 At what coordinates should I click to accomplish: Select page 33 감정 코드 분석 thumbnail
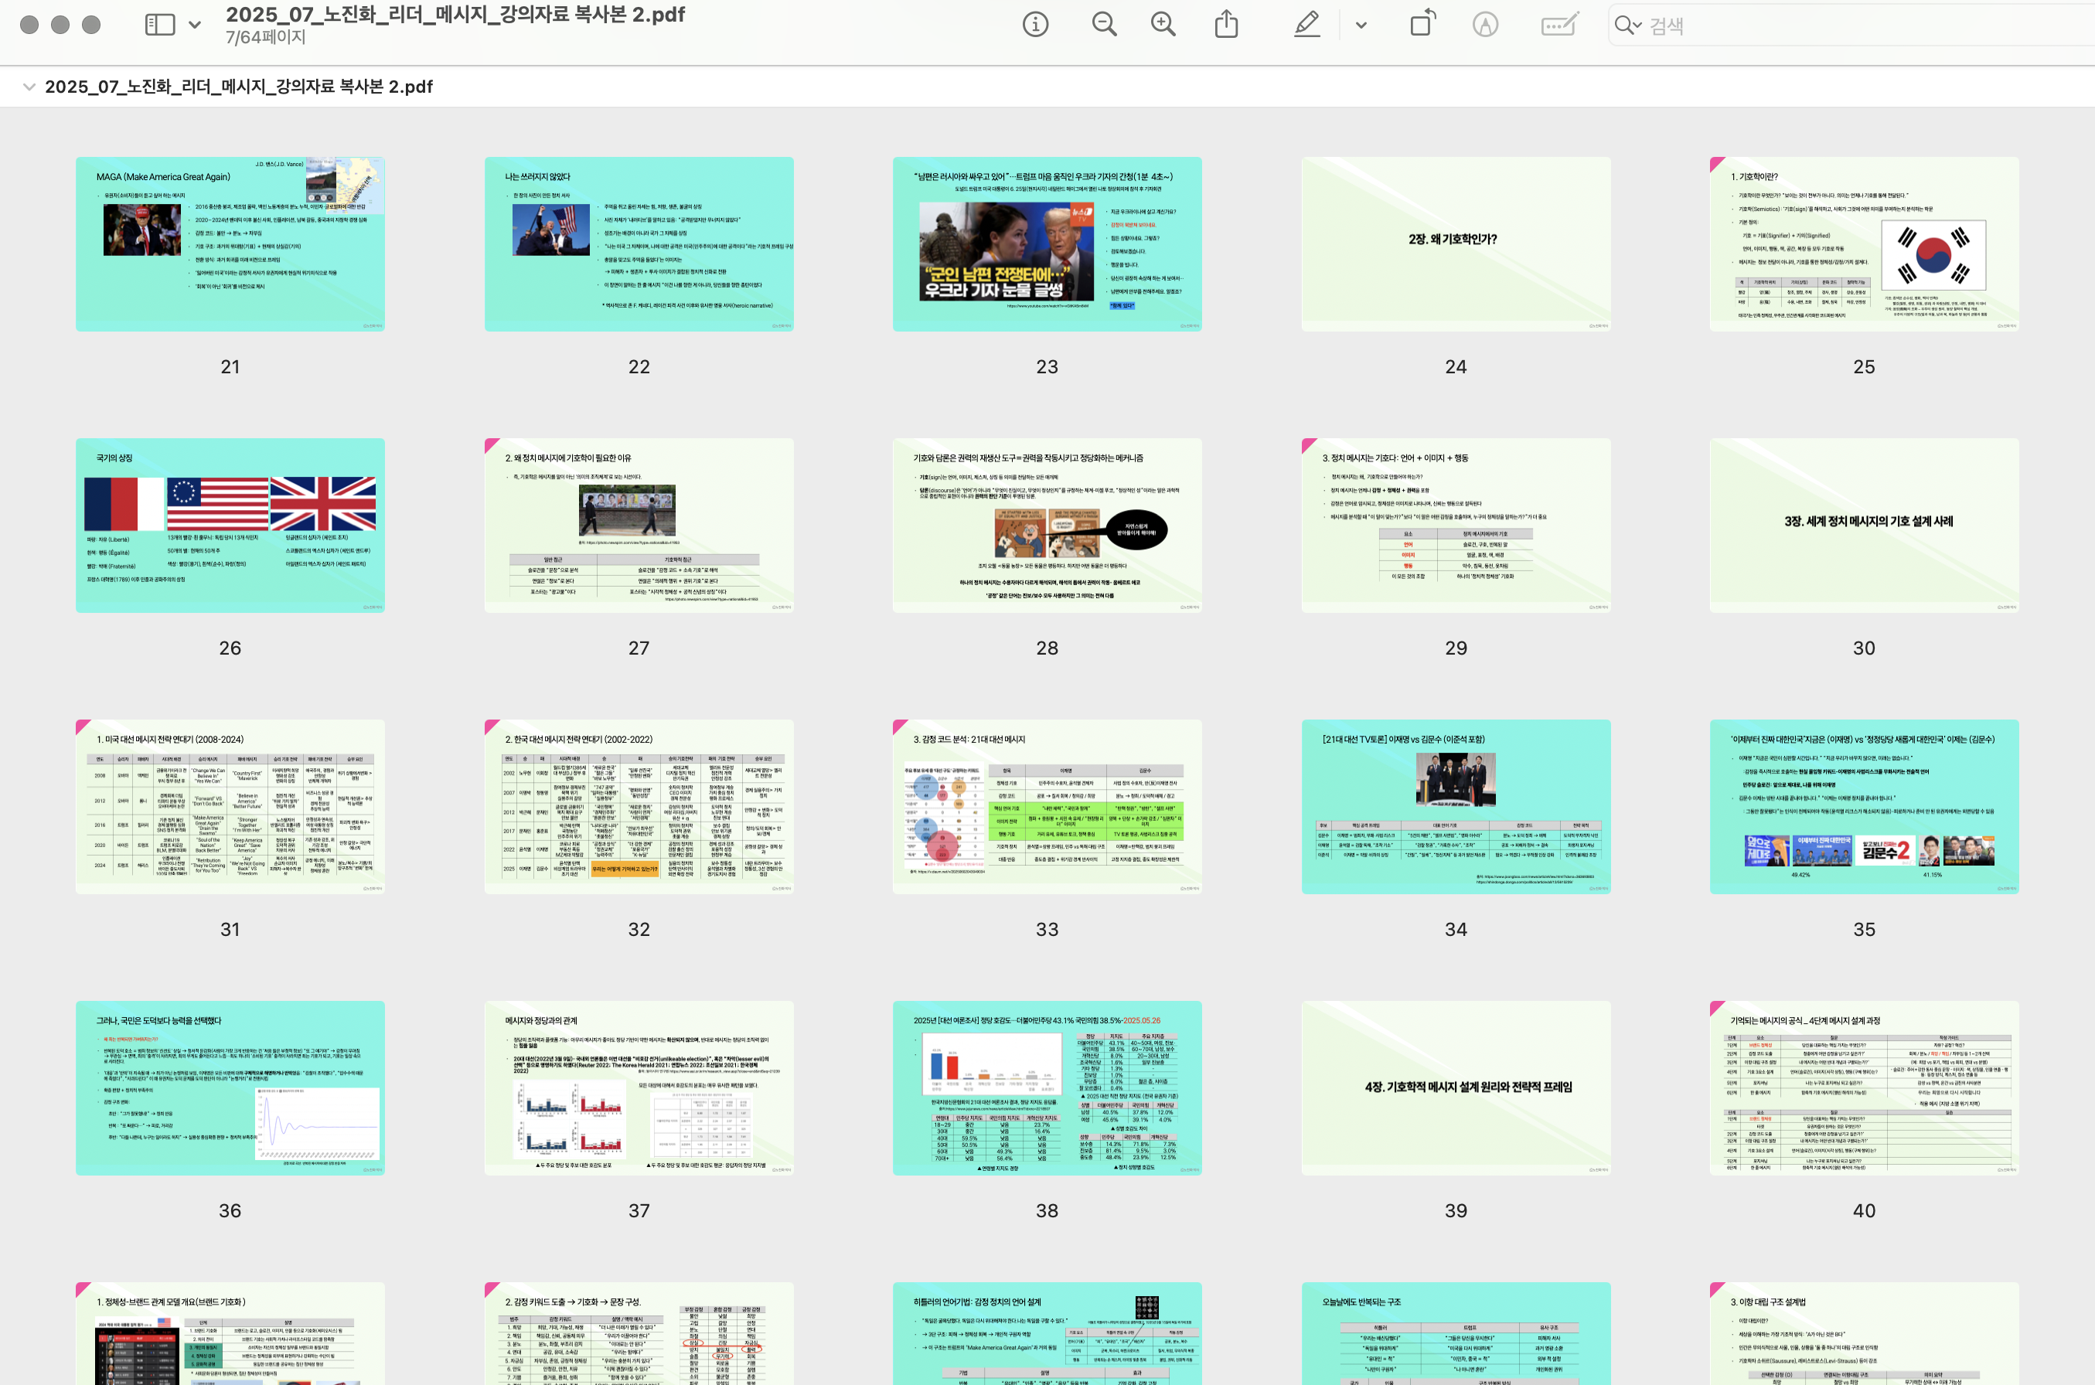tap(1047, 806)
